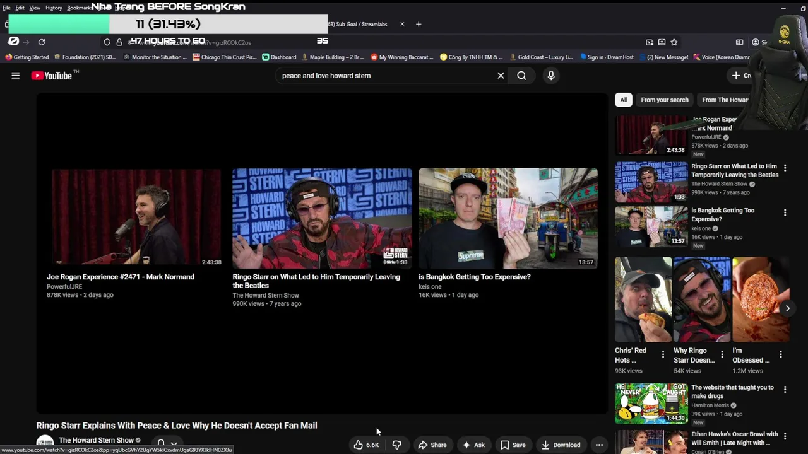Run the search with the magnifier button

pos(521,76)
